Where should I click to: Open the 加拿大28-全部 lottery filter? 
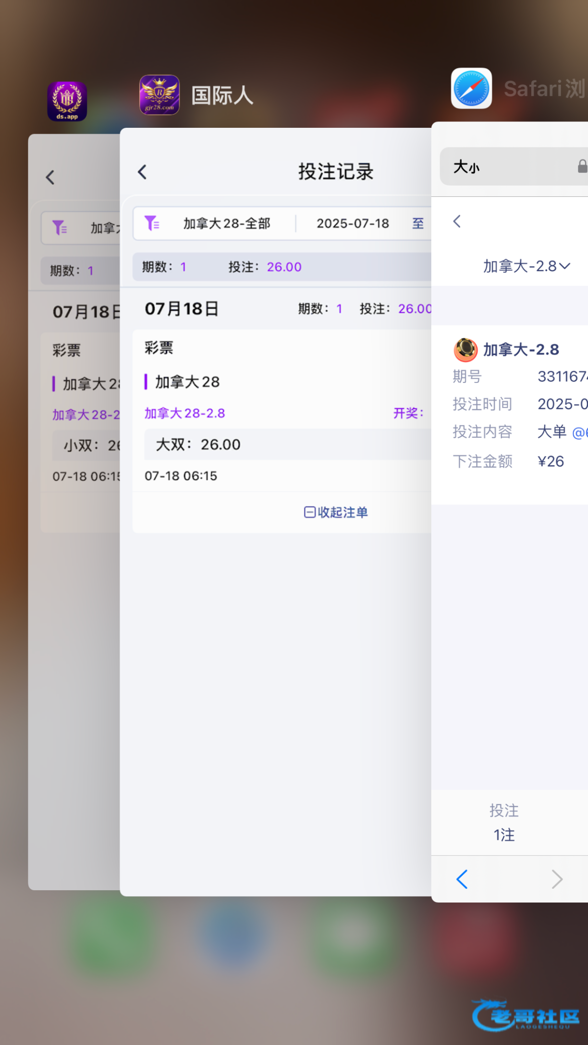[226, 224]
